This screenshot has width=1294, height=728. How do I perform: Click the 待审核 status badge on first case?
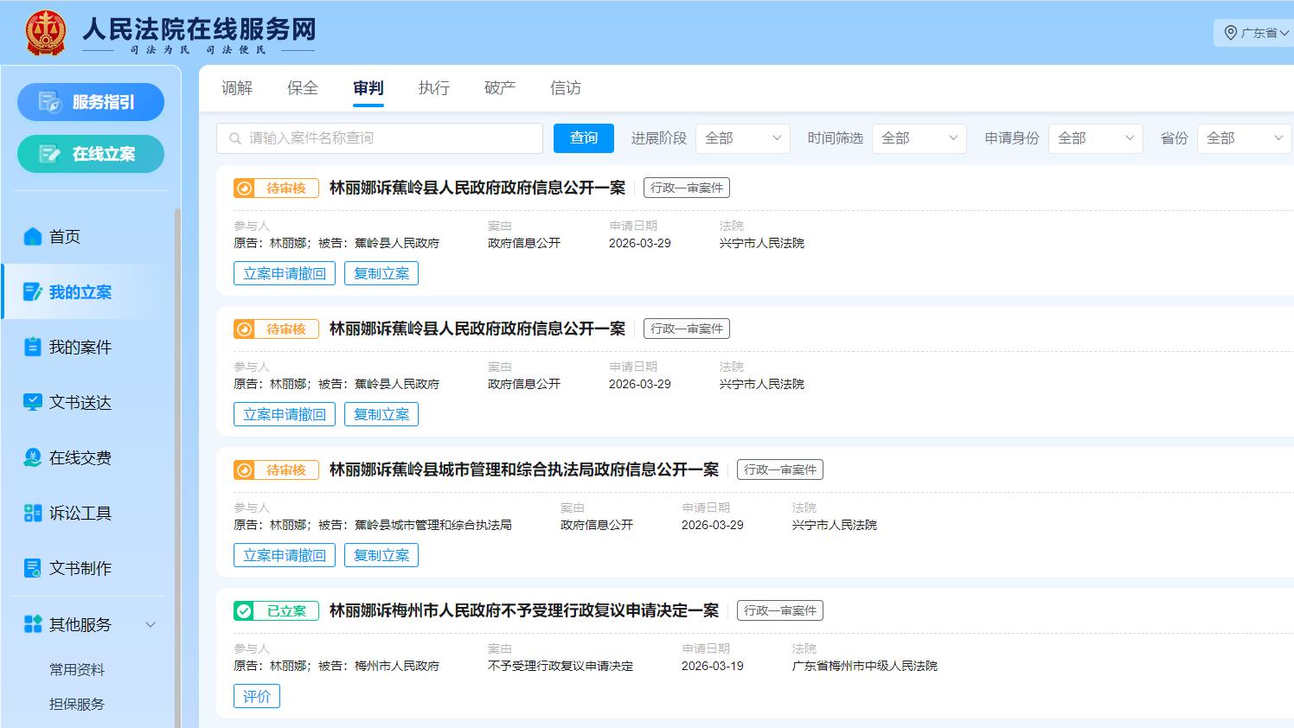point(275,188)
